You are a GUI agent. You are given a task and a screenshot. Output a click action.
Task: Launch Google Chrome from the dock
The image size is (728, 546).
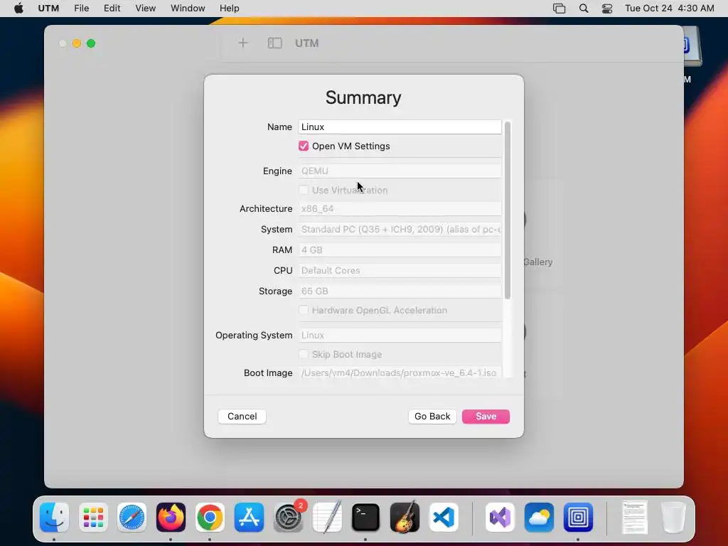210,518
